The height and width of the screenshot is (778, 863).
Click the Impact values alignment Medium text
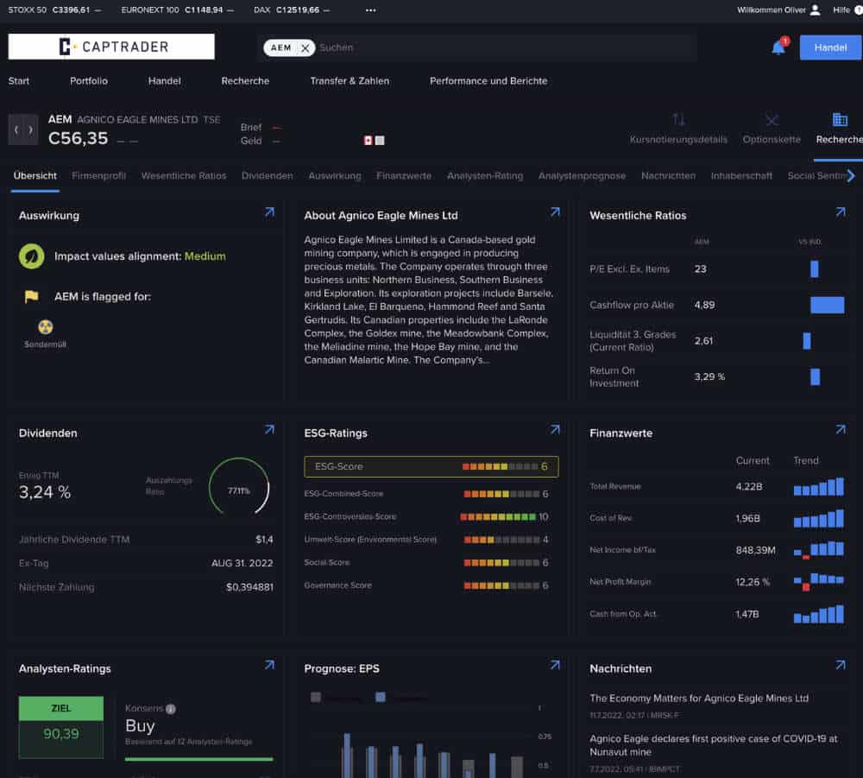pos(140,256)
